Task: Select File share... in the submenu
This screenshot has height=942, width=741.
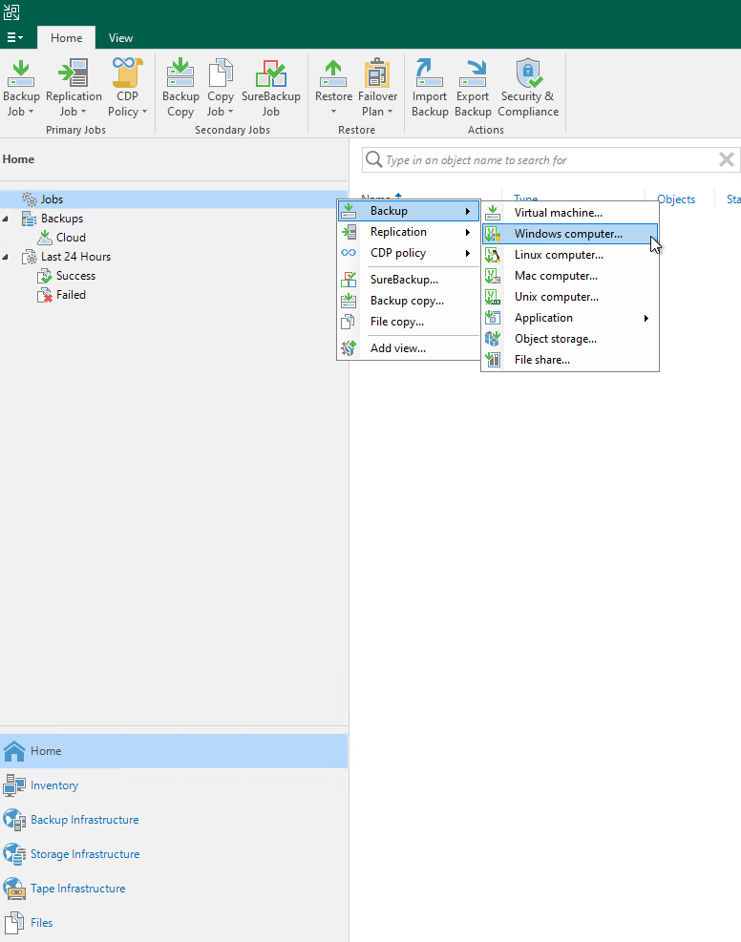Action: point(570,360)
